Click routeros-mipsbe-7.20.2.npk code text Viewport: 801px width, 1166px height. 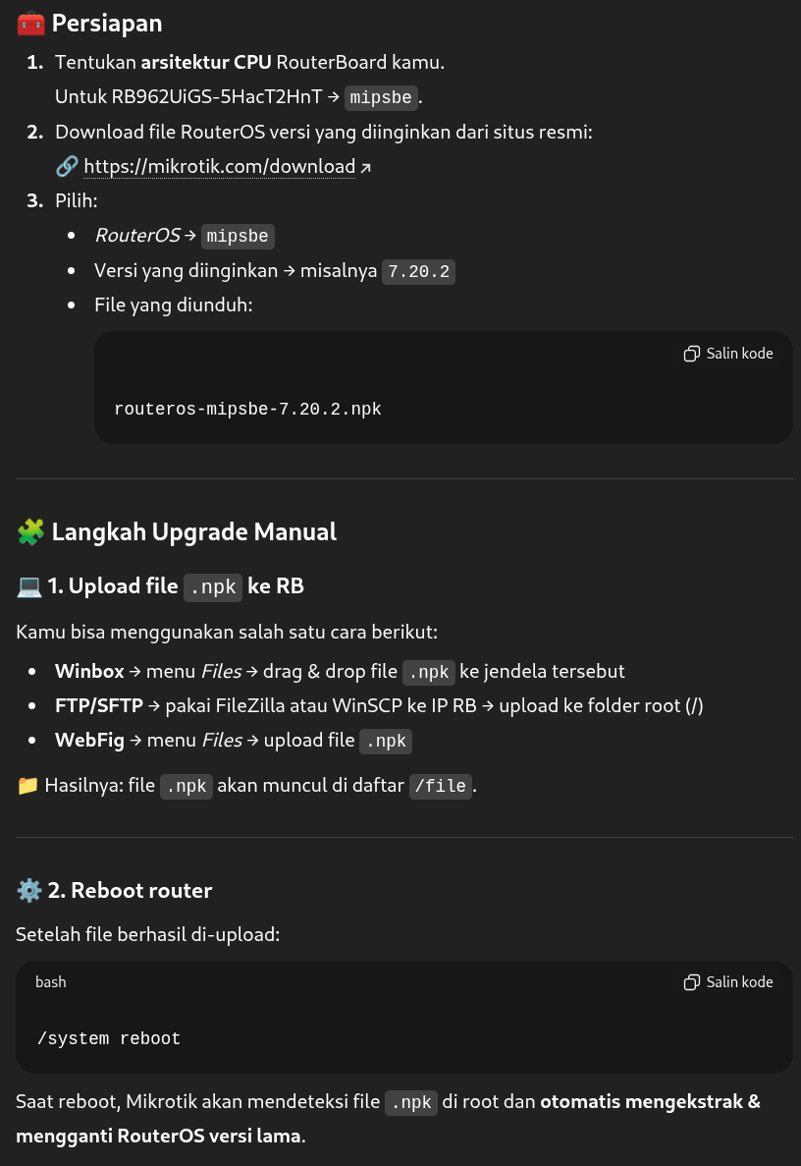point(247,409)
